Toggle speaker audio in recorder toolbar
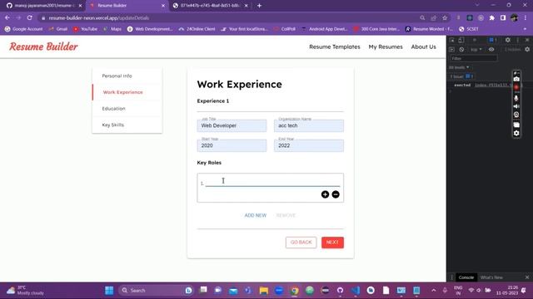Screen dimensions: 533x299 click(x=516, y=106)
